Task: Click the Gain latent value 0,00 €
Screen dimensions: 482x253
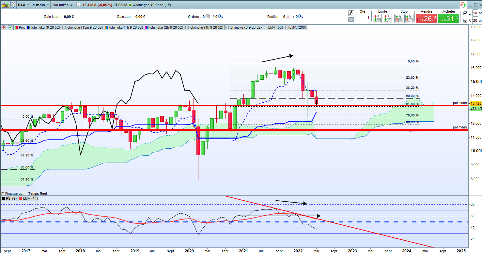Action: 69,17
